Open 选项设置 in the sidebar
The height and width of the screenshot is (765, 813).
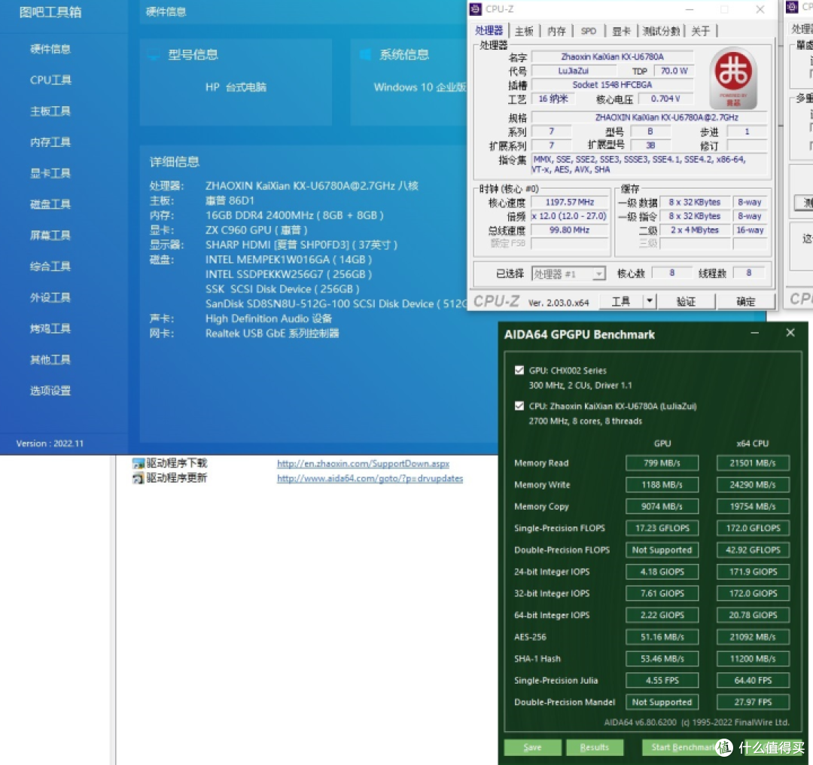(50, 391)
